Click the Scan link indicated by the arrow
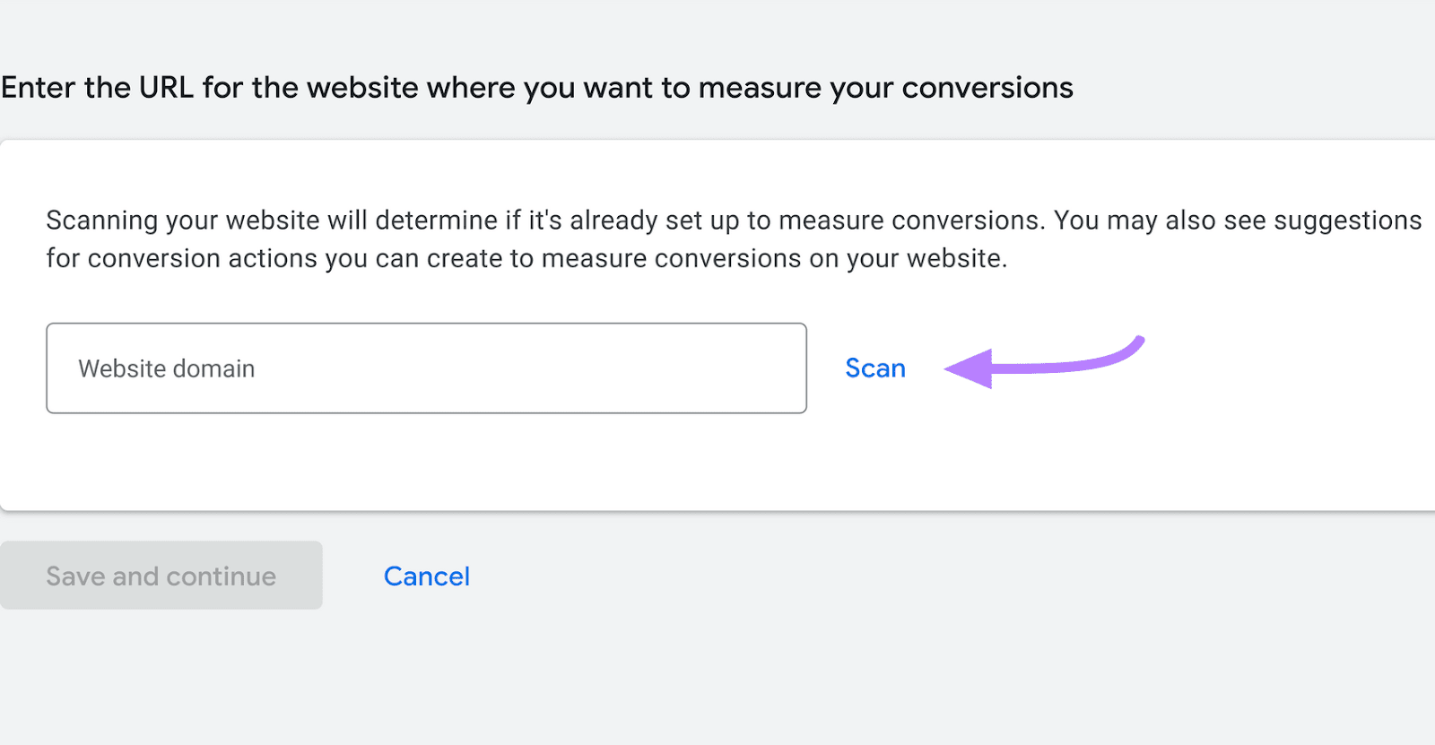 click(x=874, y=368)
